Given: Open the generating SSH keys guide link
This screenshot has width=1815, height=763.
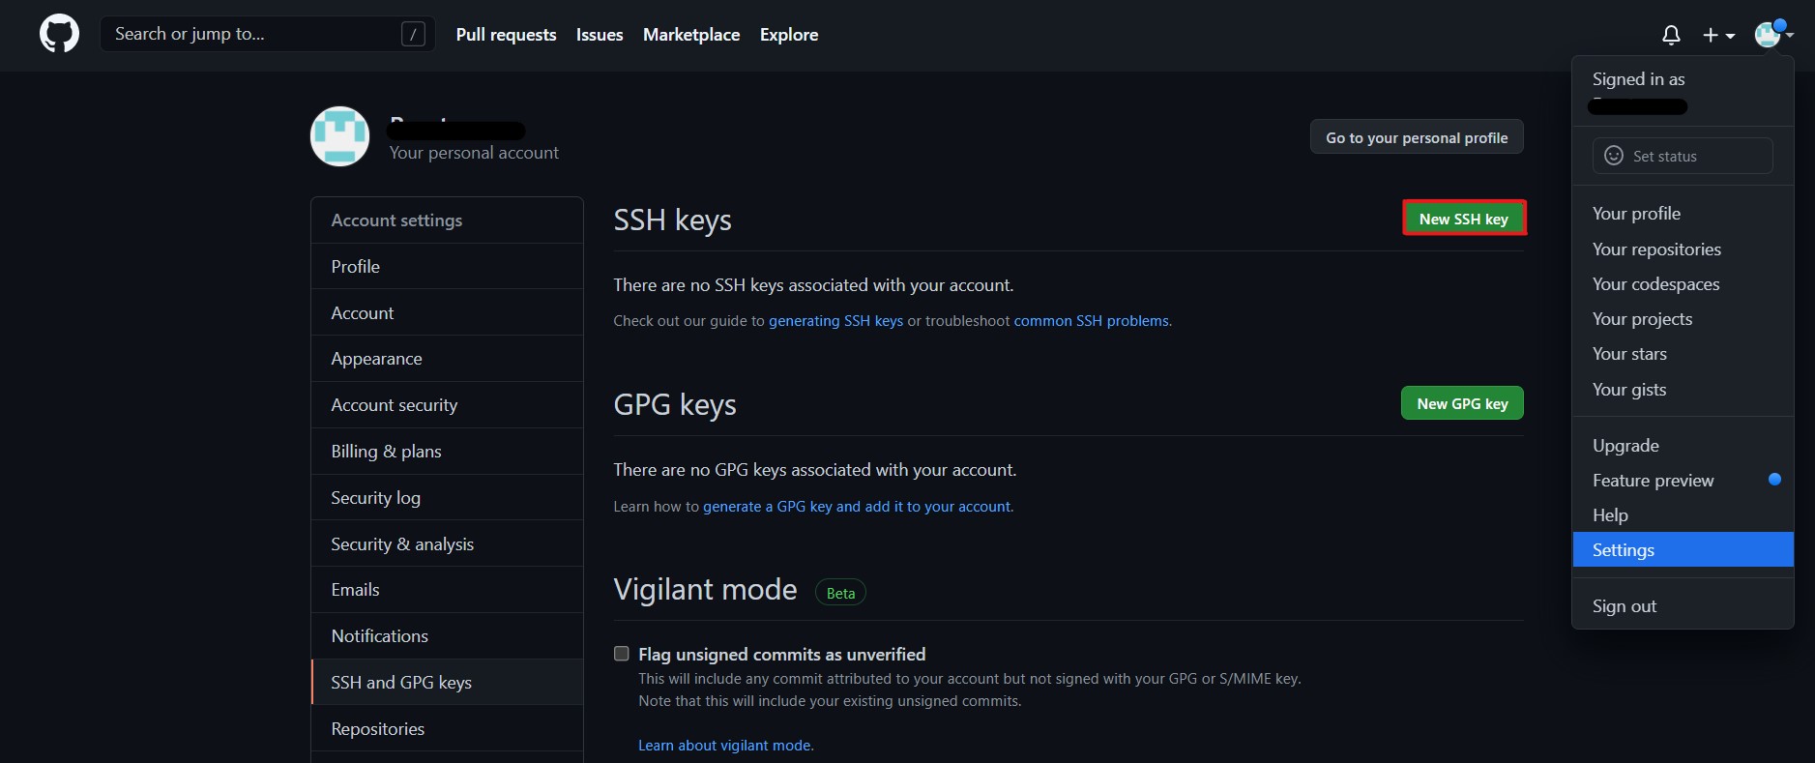Looking at the screenshot, I should tap(835, 321).
